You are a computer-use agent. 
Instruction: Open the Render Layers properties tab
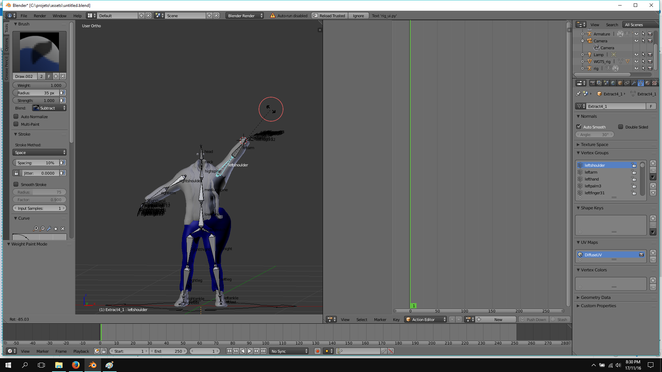599,83
